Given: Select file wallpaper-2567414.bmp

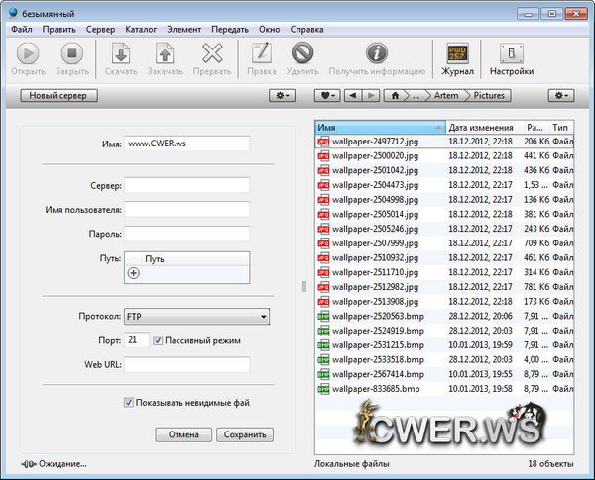Looking at the screenshot, I should 444,374.
